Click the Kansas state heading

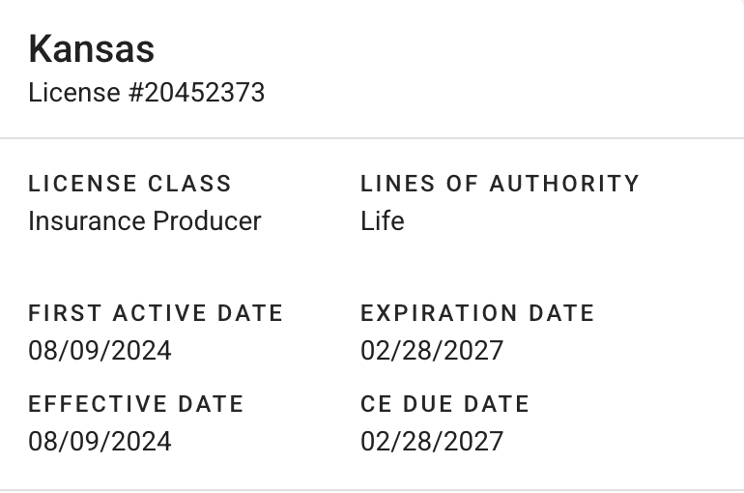91,49
